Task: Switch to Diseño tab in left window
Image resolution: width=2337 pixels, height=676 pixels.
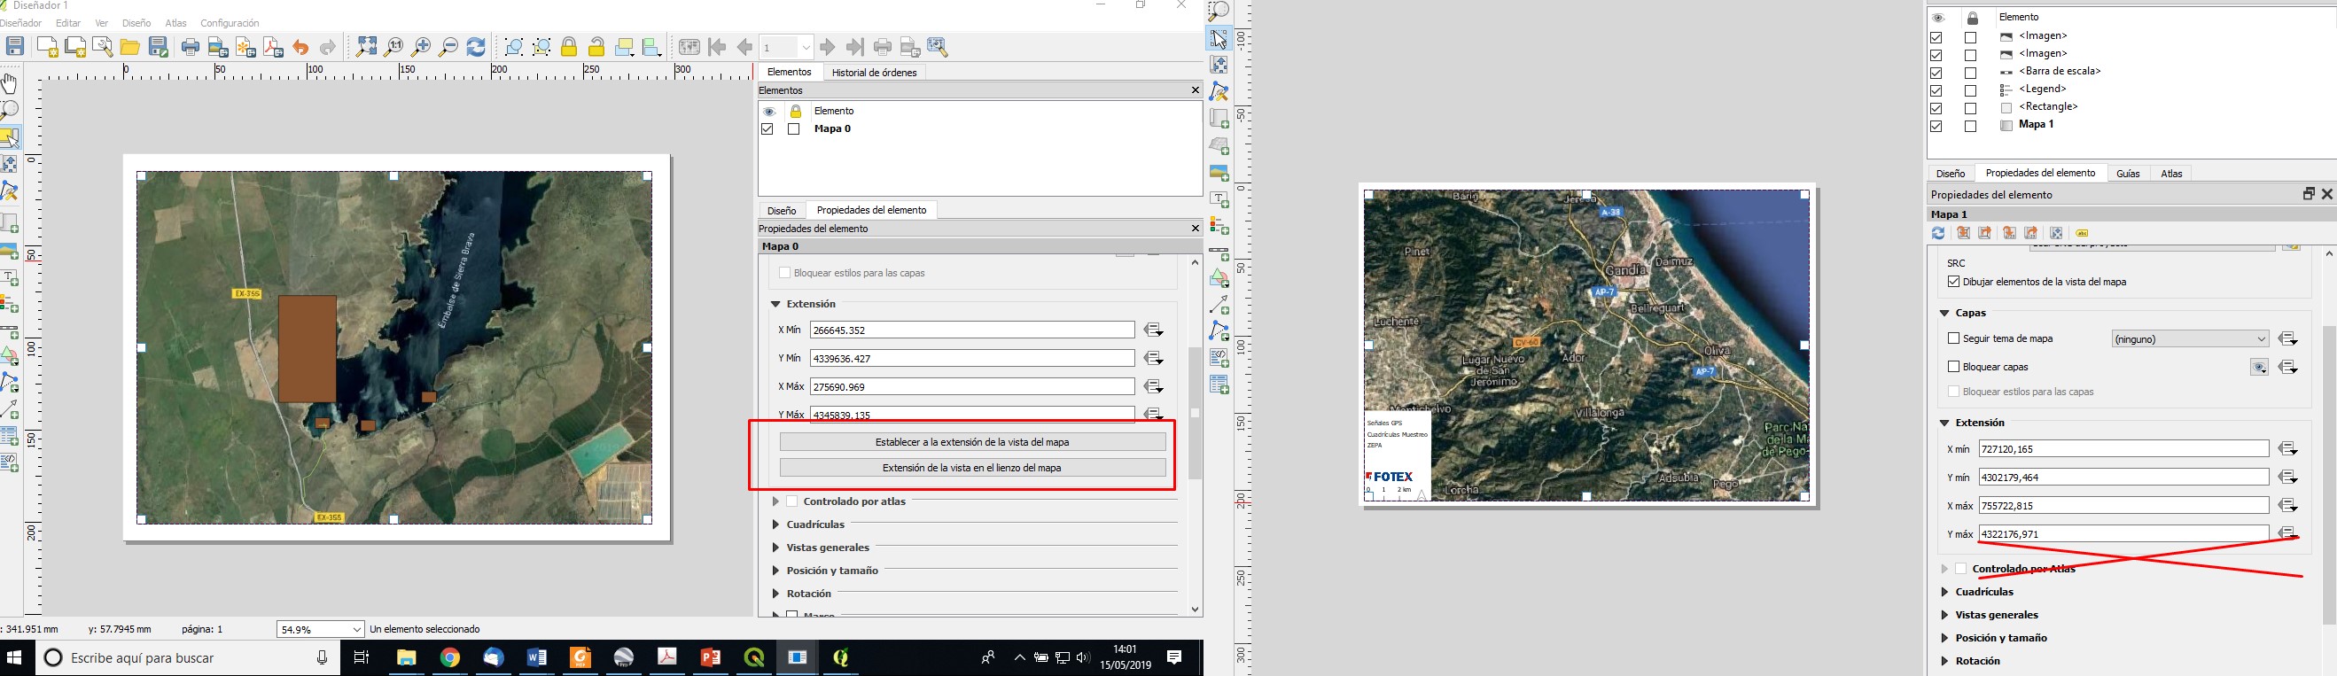Action: coord(781,211)
